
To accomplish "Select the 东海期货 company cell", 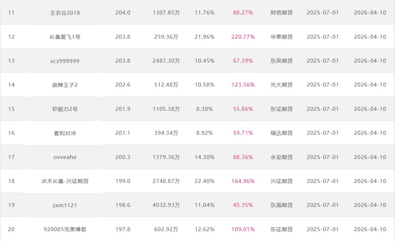I will coord(282,205).
